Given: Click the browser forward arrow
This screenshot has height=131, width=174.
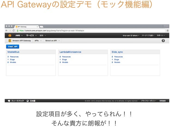Looking at the screenshot, I should click(x=10, y=31).
